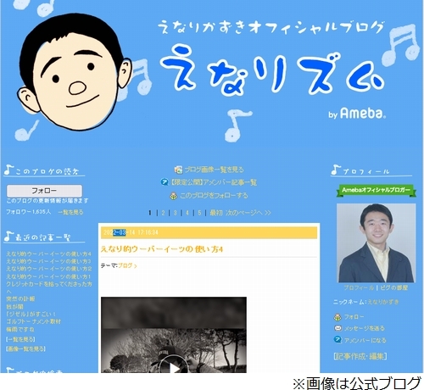Screen dimensions: 424x390
Task: Expand the ブログ theme link with chevron
Action: pyautogui.click(x=127, y=265)
